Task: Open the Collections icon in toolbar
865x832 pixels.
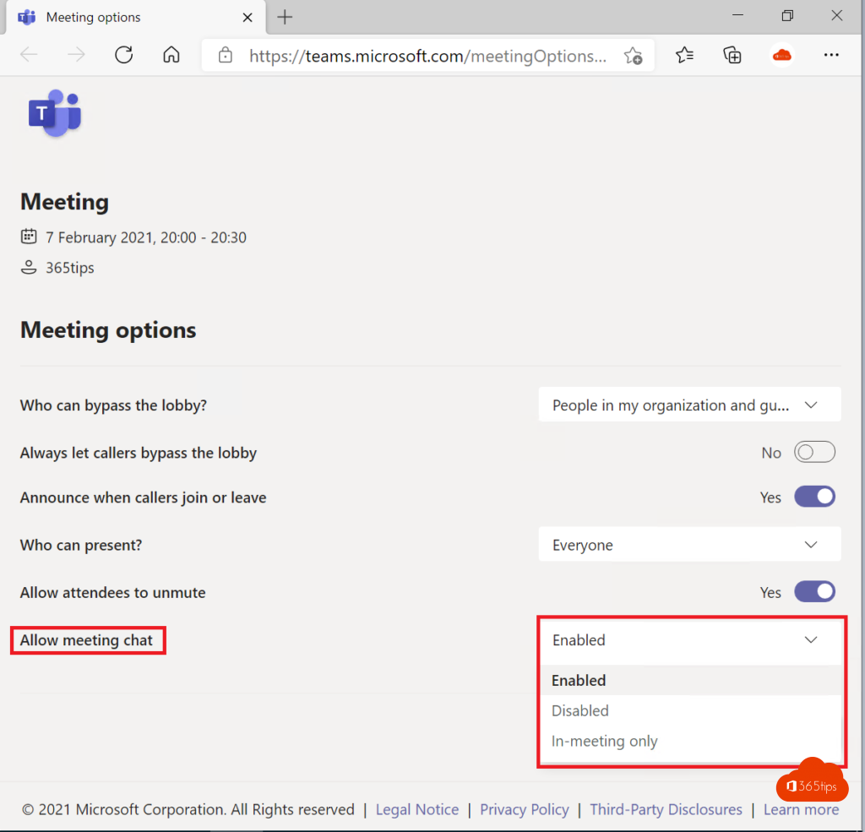Action: click(732, 56)
